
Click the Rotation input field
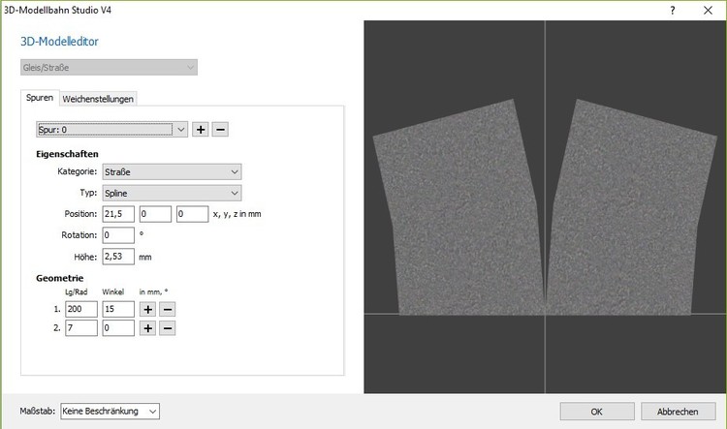(x=118, y=235)
